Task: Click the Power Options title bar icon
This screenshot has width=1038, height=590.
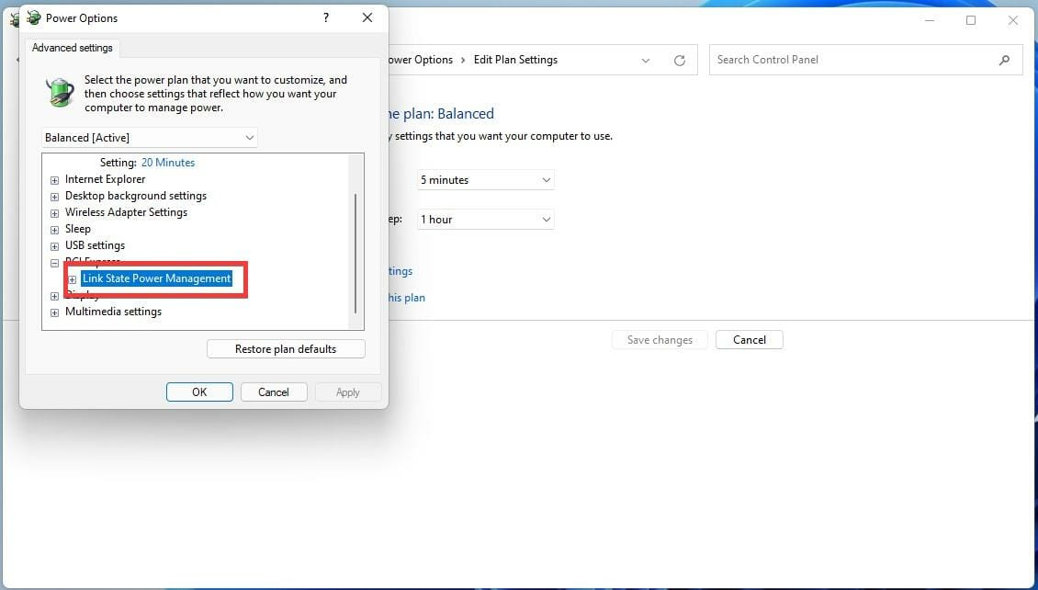Action: 34,17
